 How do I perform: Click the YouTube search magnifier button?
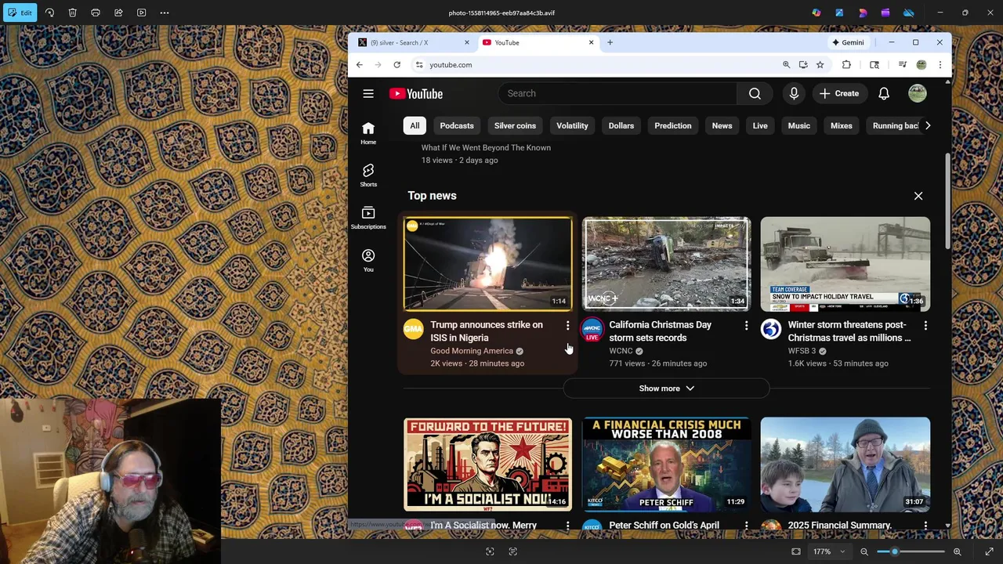tap(755, 94)
